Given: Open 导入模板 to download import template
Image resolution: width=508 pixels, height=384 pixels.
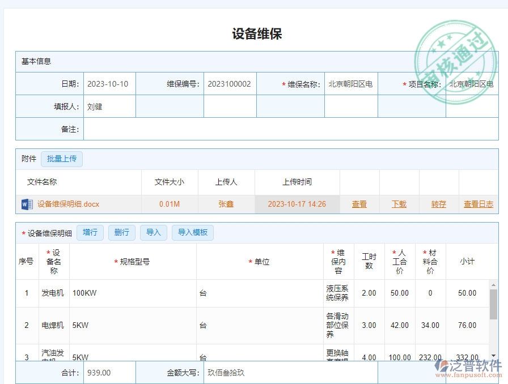Looking at the screenshot, I should 192,232.
